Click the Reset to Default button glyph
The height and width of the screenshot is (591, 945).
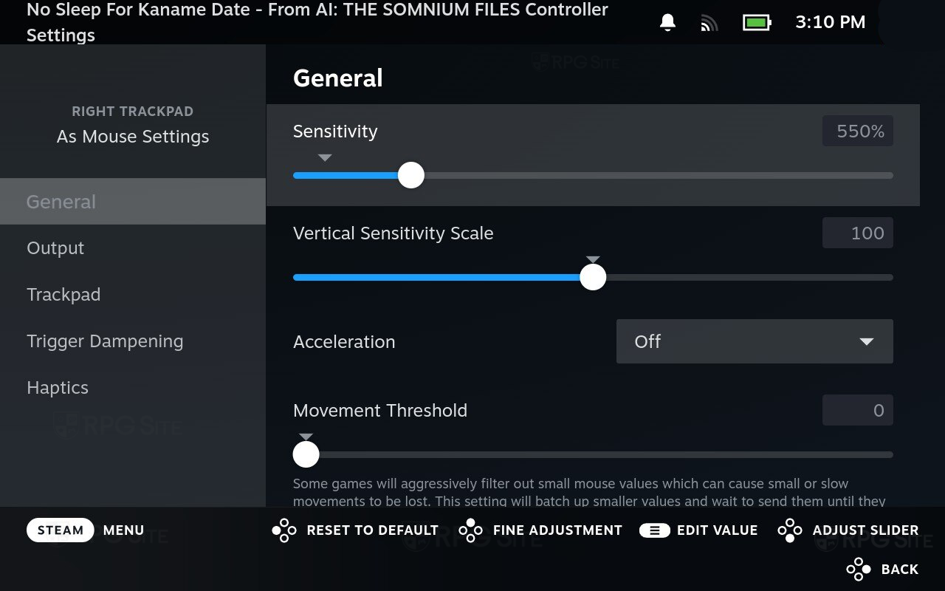(x=284, y=530)
